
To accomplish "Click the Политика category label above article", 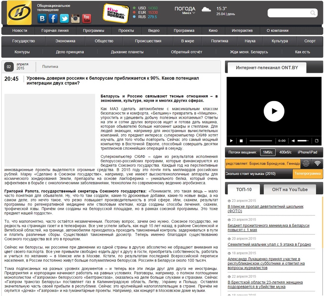I will tap(50, 67).
